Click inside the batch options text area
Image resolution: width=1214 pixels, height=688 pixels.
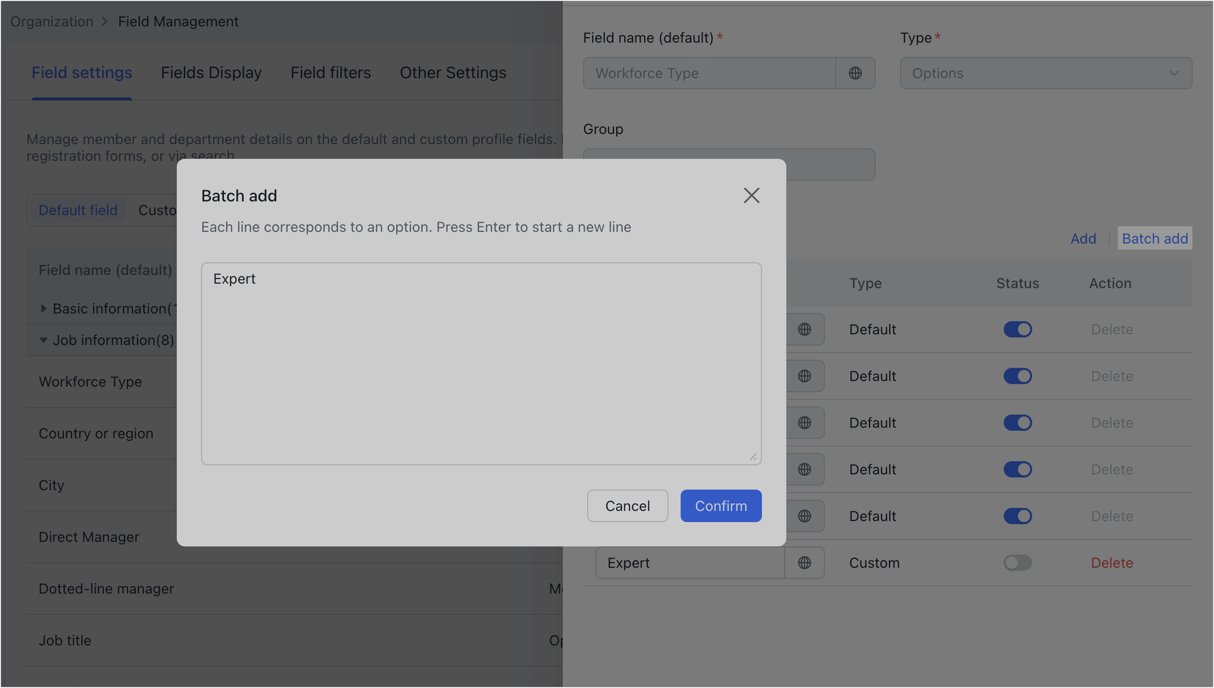coord(481,363)
